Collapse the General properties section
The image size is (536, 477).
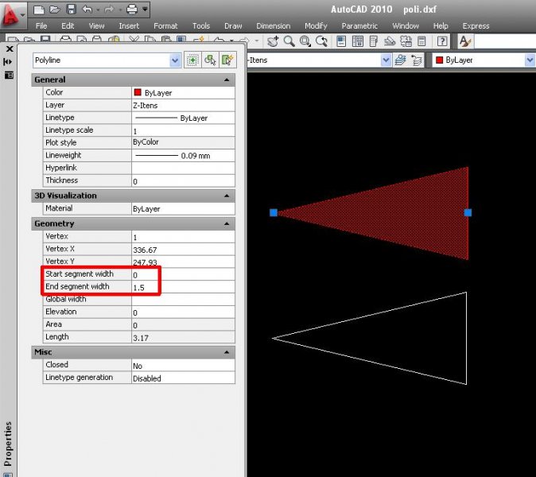click(227, 79)
